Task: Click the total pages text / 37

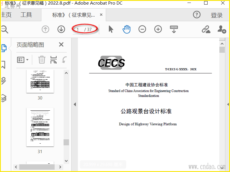Action: (x=88, y=30)
